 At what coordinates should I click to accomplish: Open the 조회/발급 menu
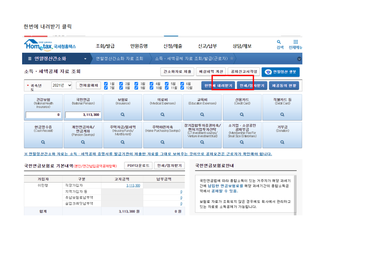pyautogui.click(x=105, y=46)
